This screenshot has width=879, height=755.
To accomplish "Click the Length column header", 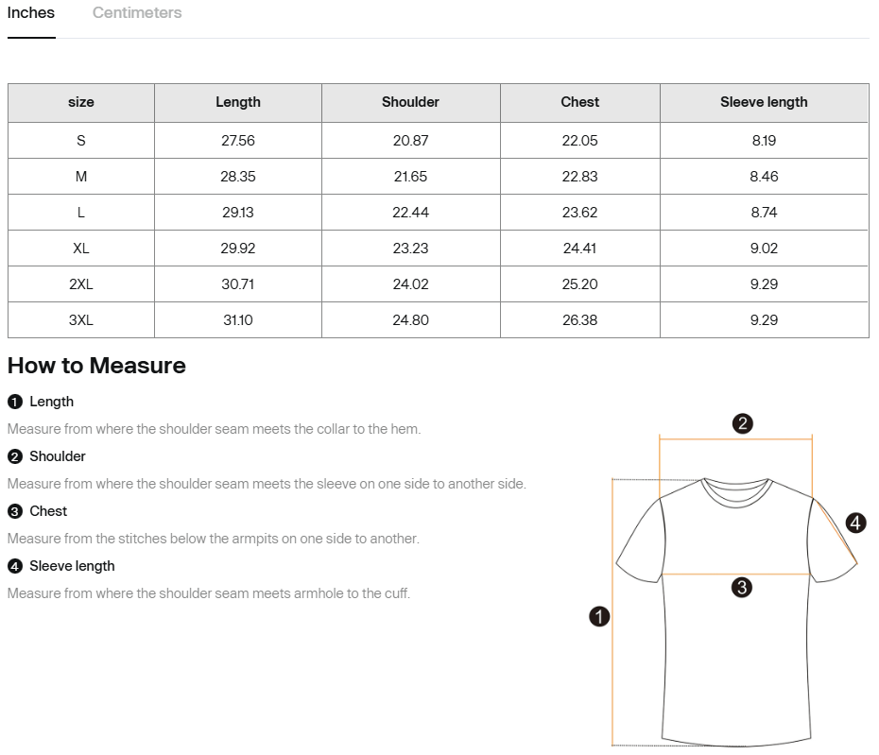I will pos(238,102).
